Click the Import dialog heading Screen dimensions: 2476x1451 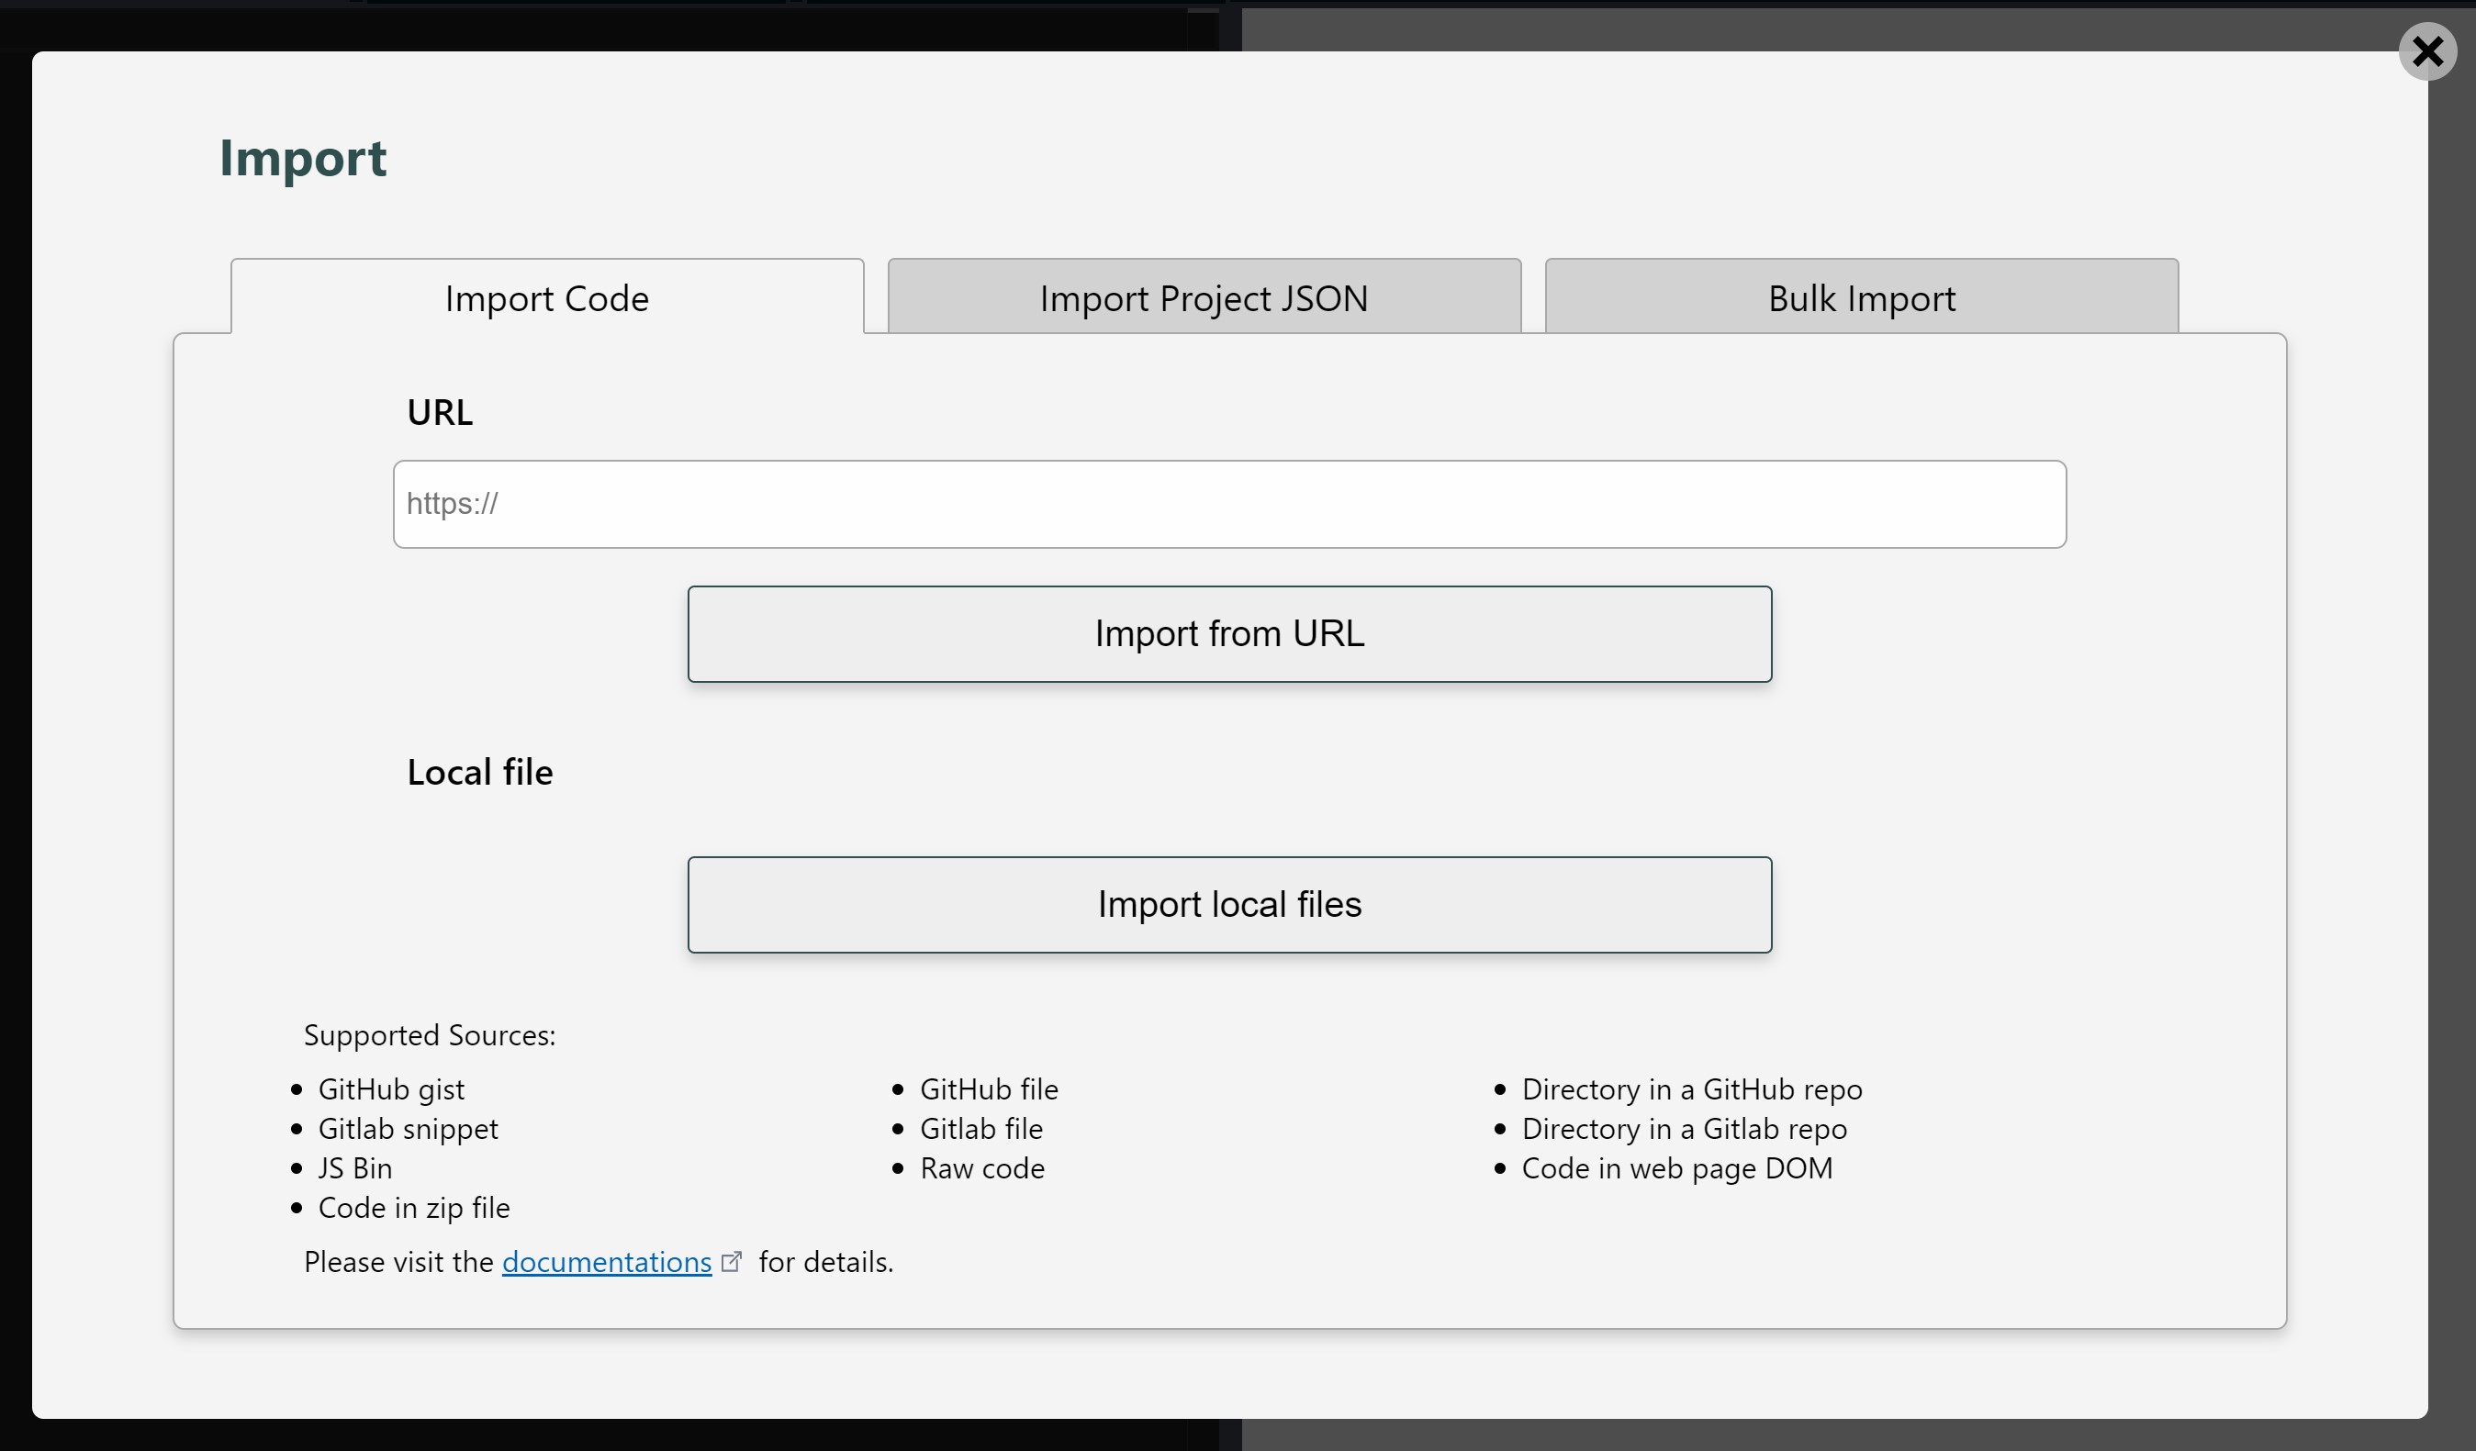(303, 157)
